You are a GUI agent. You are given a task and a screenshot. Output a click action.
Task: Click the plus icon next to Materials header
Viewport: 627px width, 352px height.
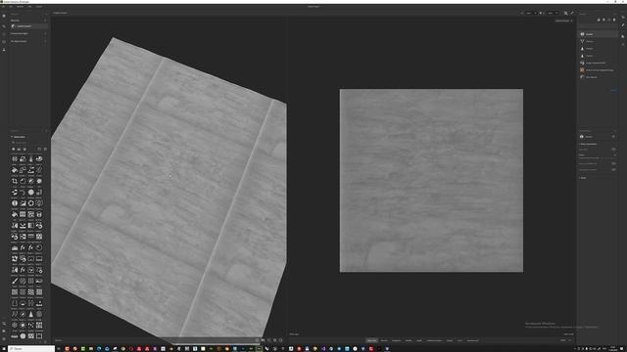[45, 21]
